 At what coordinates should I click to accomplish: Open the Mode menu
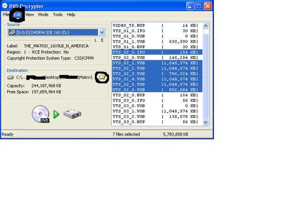[43, 15]
